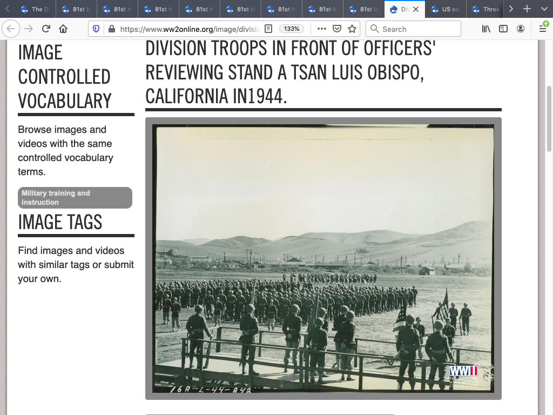Screen dimensions: 553x415
Task: Open the Library bookmarks and history icon
Action: pos(486,29)
